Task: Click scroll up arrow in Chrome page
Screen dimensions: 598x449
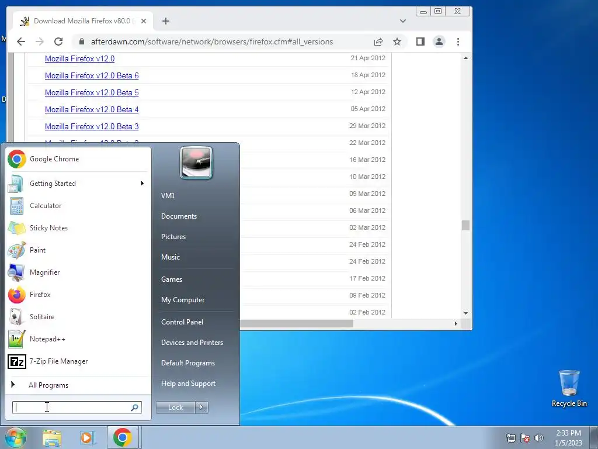Action: pyautogui.click(x=465, y=58)
